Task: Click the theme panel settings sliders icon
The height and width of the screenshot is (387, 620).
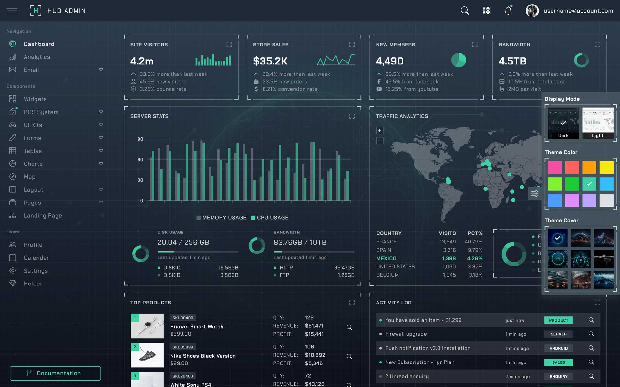Action: pyautogui.click(x=535, y=193)
